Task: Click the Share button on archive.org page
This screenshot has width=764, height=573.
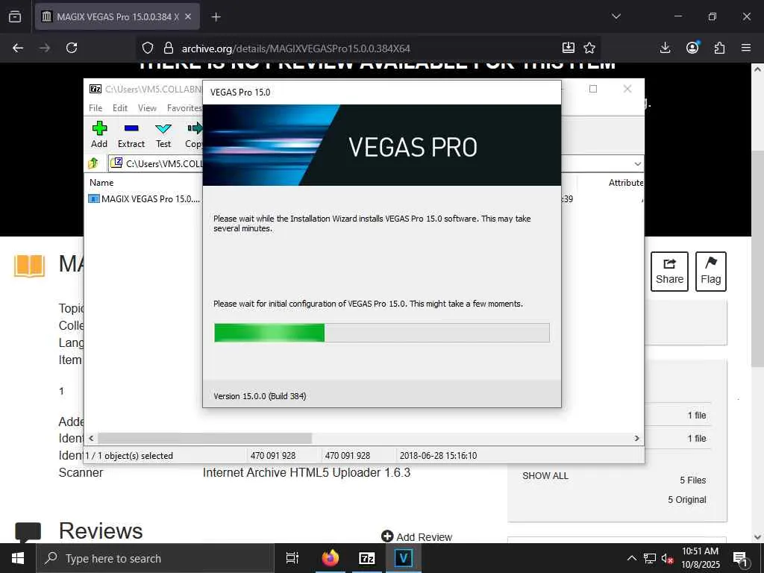Action: click(669, 272)
